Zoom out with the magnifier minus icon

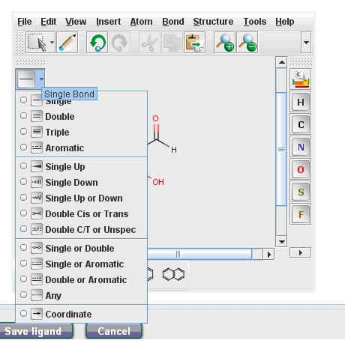(x=247, y=43)
